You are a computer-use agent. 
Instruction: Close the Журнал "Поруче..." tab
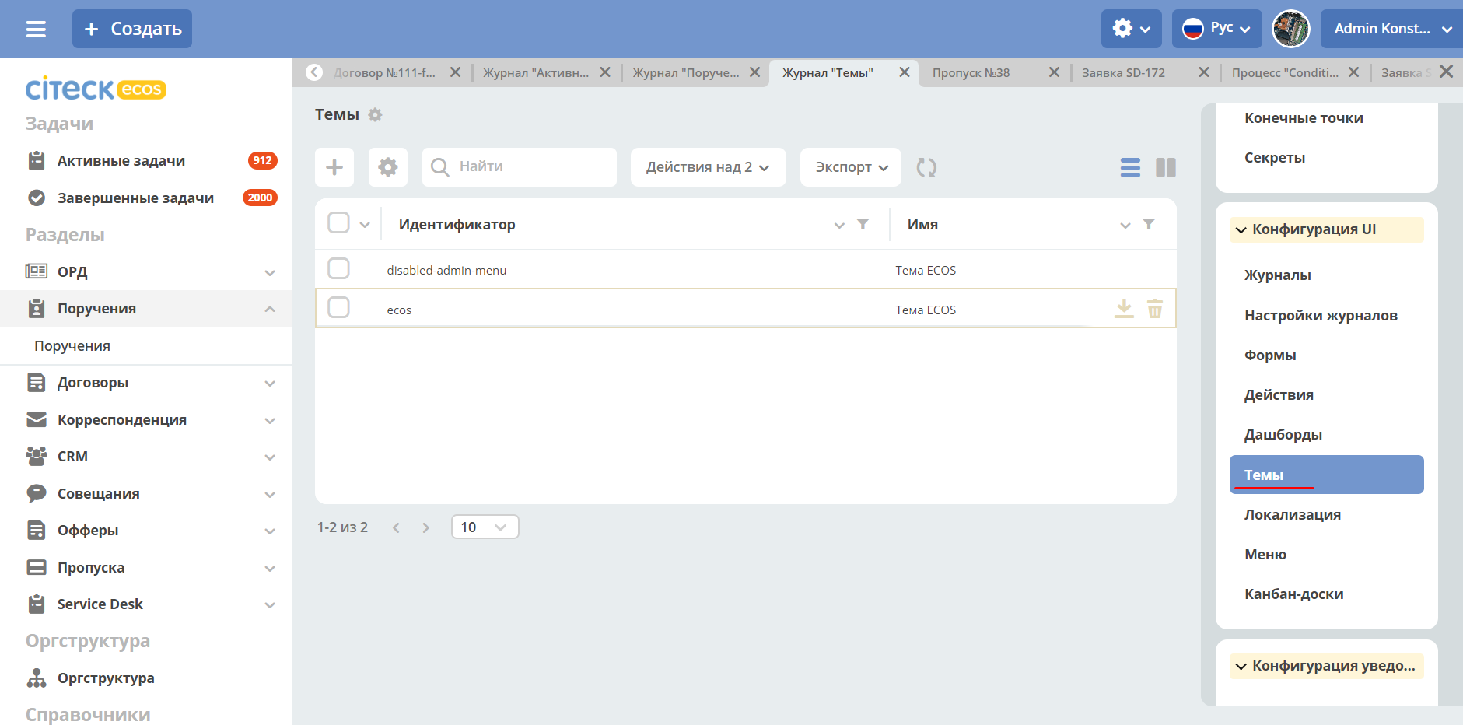coord(754,72)
